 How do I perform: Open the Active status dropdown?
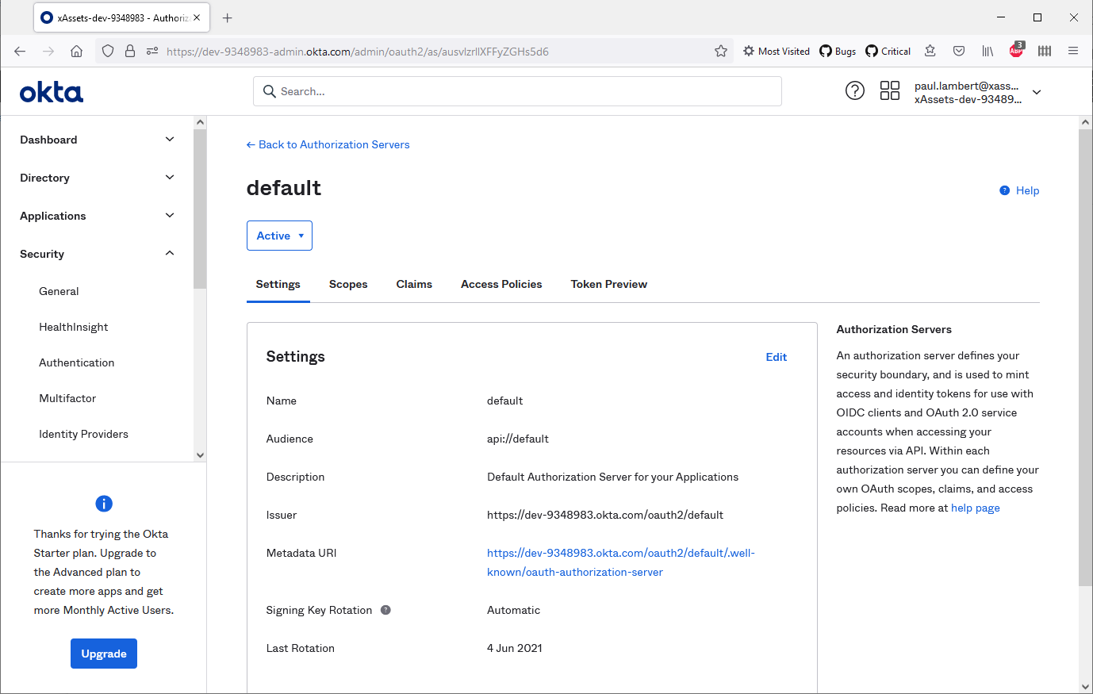point(279,235)
